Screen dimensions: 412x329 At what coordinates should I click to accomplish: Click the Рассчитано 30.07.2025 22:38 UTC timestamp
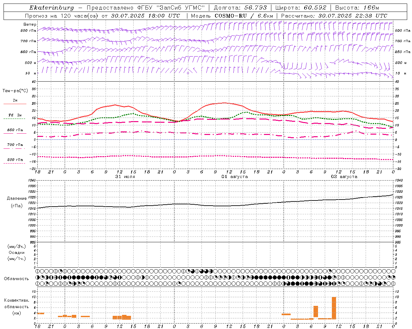334,16
